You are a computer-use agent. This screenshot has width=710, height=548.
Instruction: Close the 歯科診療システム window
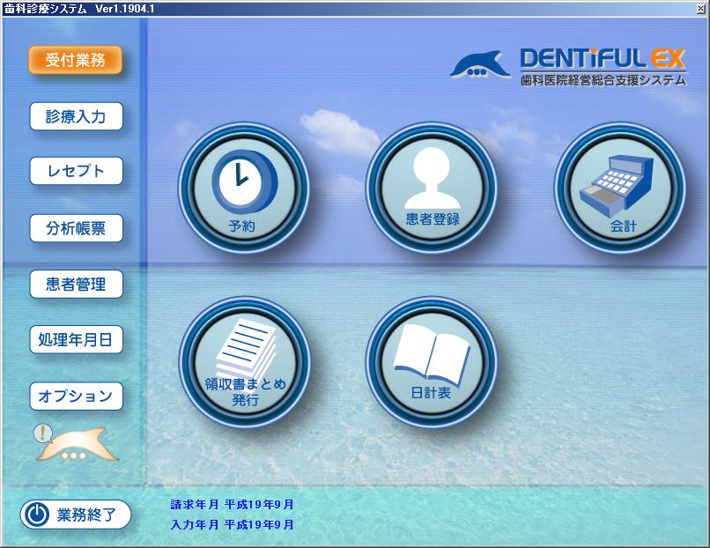pyautogui.click(x=700, y=8)
